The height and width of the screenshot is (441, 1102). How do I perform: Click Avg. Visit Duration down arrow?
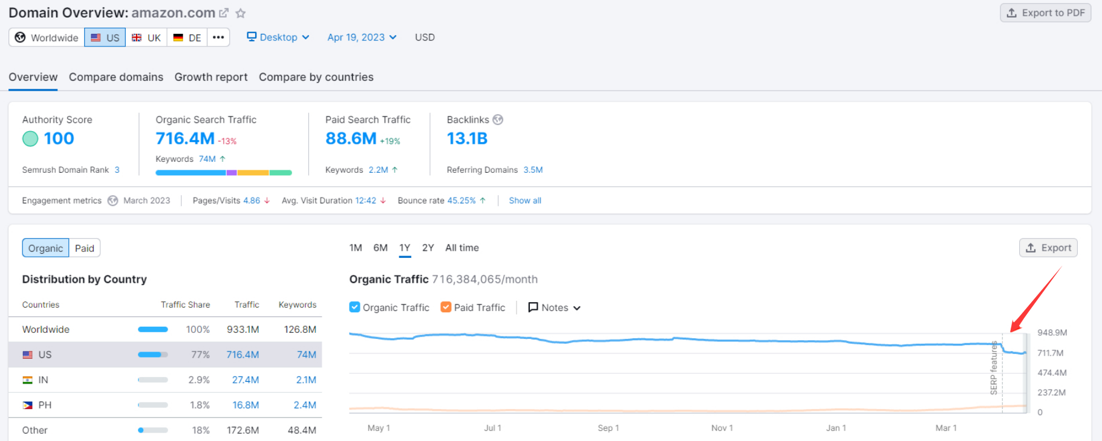pyautogui.click(x=383, y=201)
